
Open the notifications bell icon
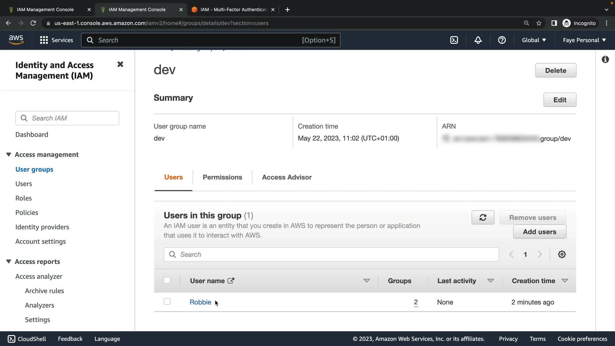point(478,40)
